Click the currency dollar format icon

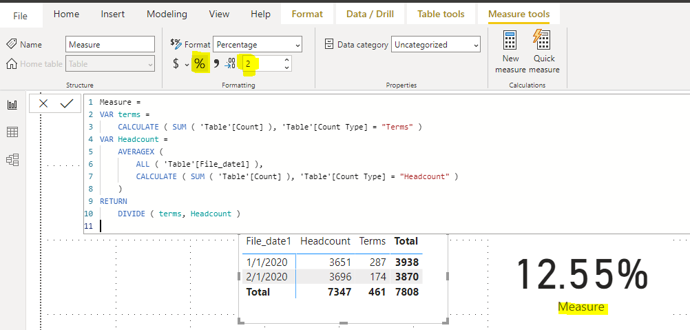coord(176,64)
